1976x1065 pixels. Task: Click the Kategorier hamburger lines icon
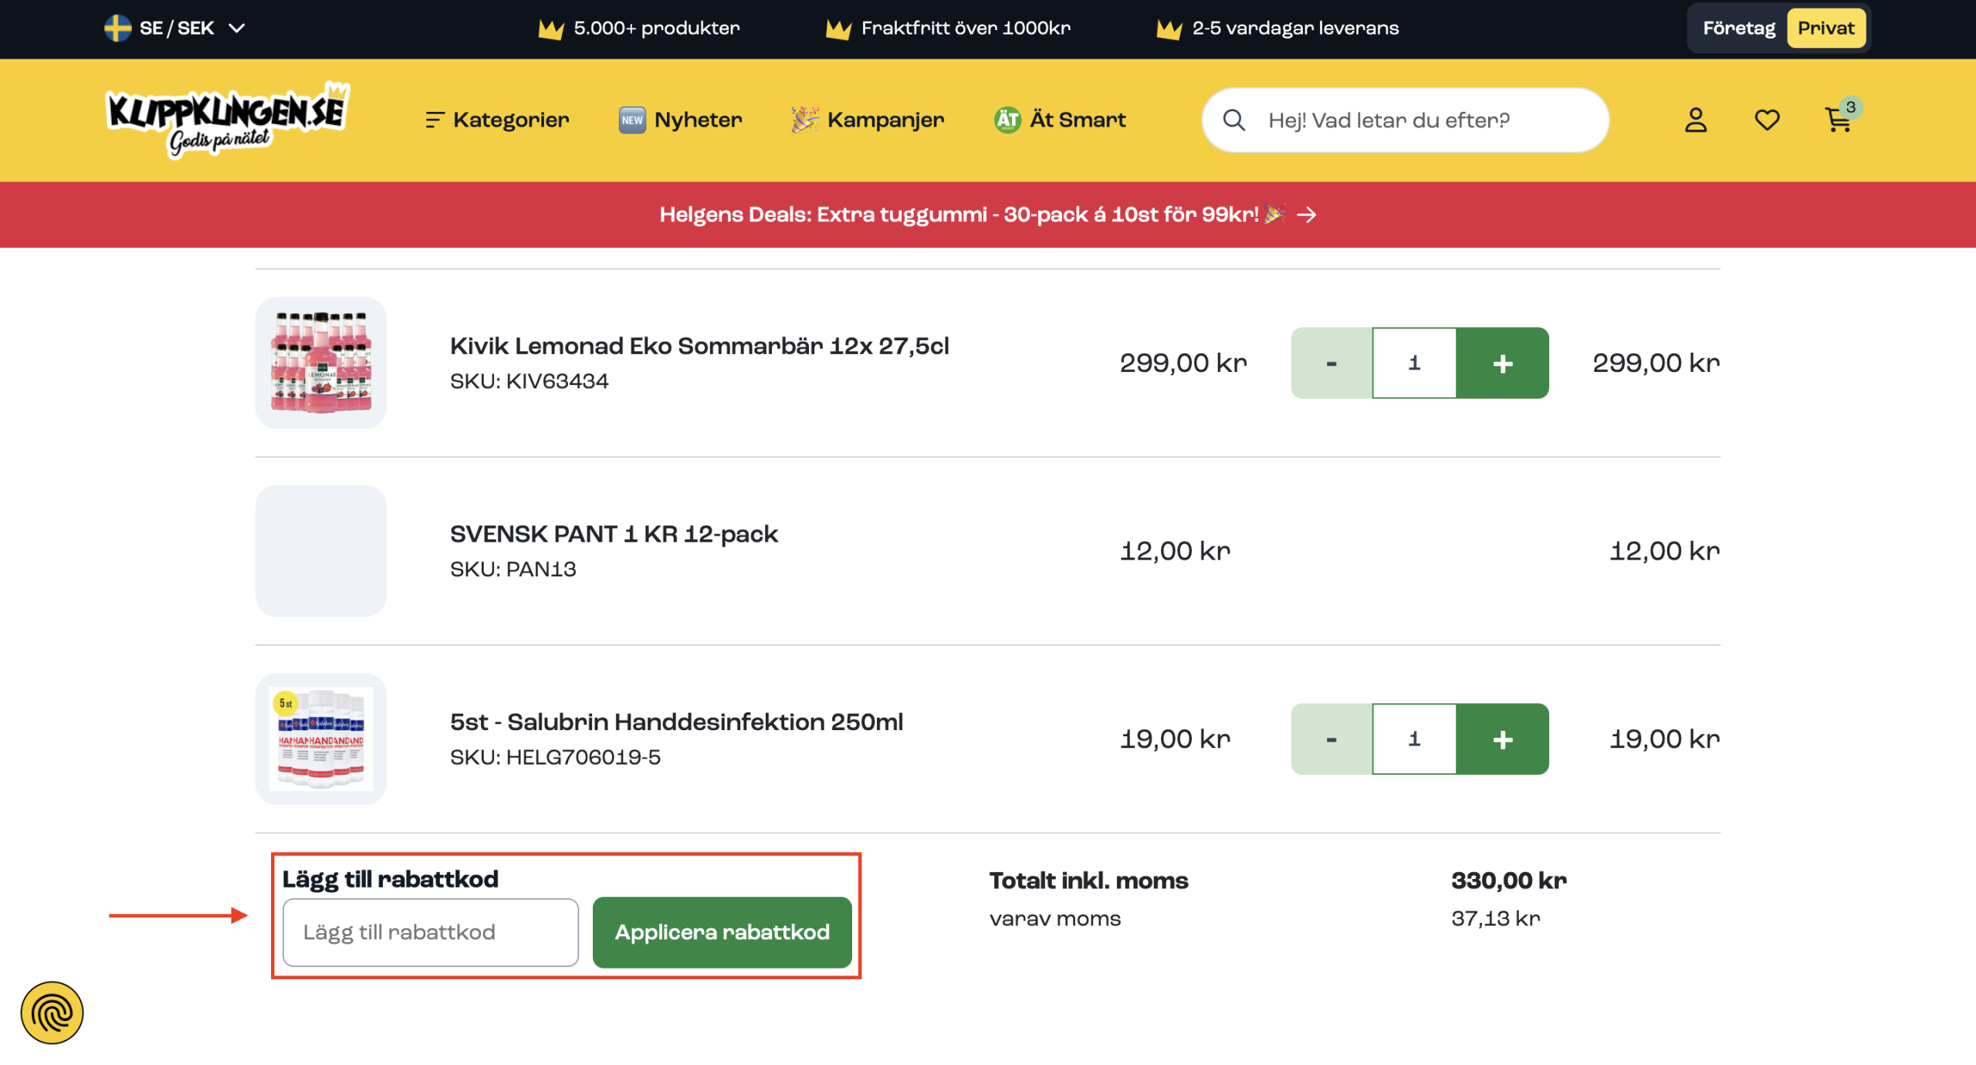435,120
